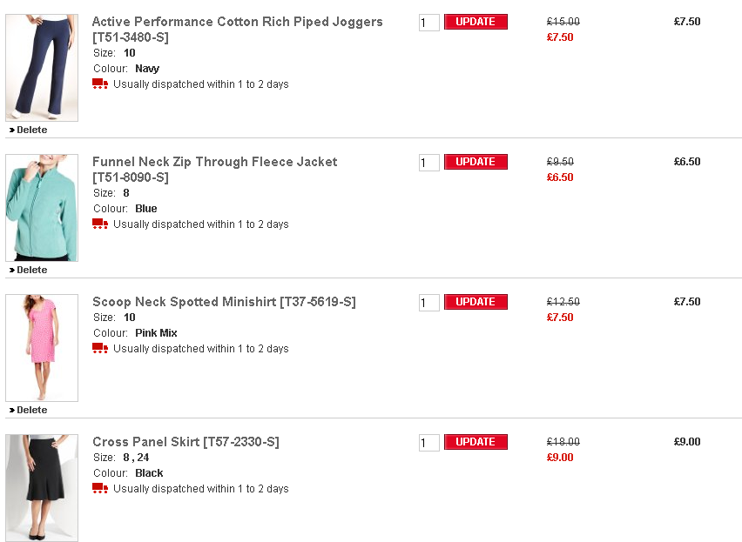Click the dispatch truck icon for Cross Panel Skirt
742x542 pixels.
pyautogui.click(x=100, y=489)
